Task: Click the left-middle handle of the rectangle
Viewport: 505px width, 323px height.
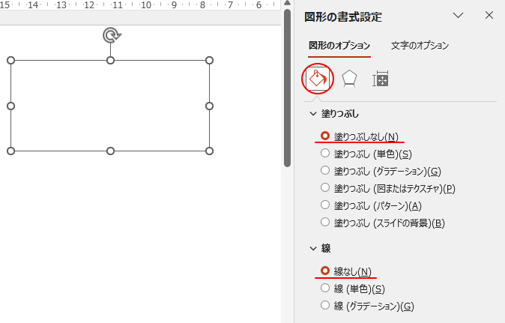Action: (10, 106)
